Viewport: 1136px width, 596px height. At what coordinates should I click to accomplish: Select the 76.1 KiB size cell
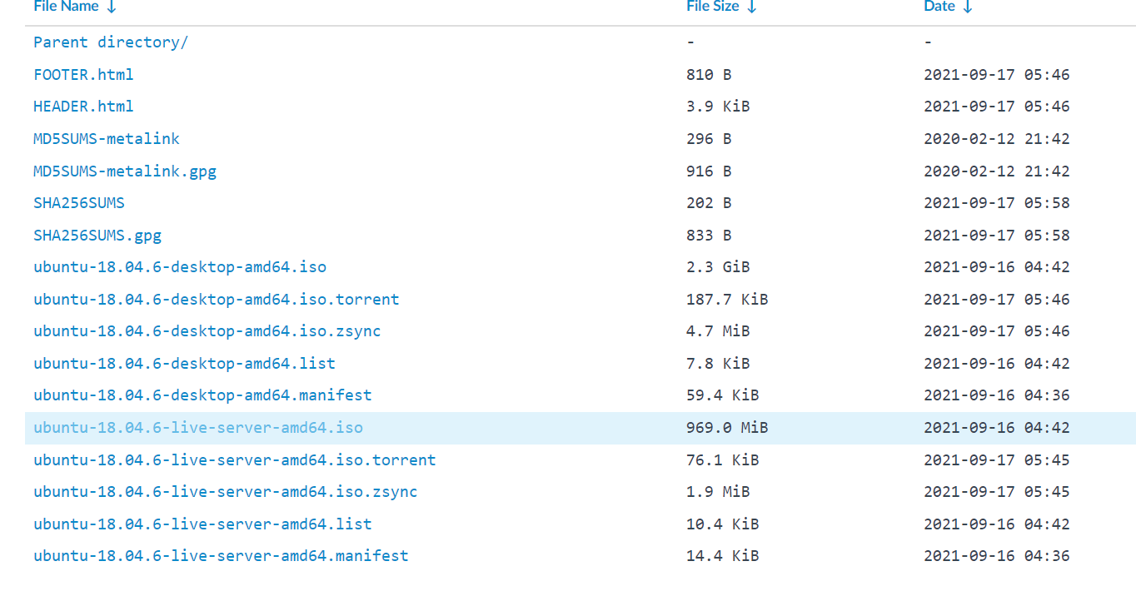click(723, 459)
